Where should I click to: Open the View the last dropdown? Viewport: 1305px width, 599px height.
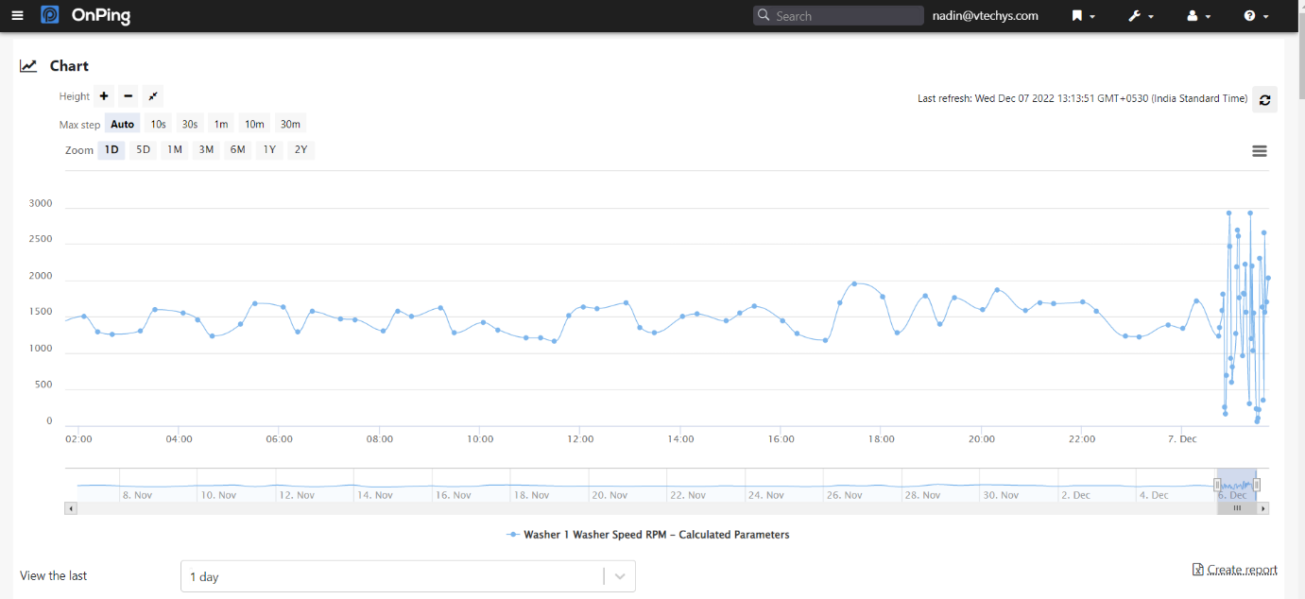[408, 576]
